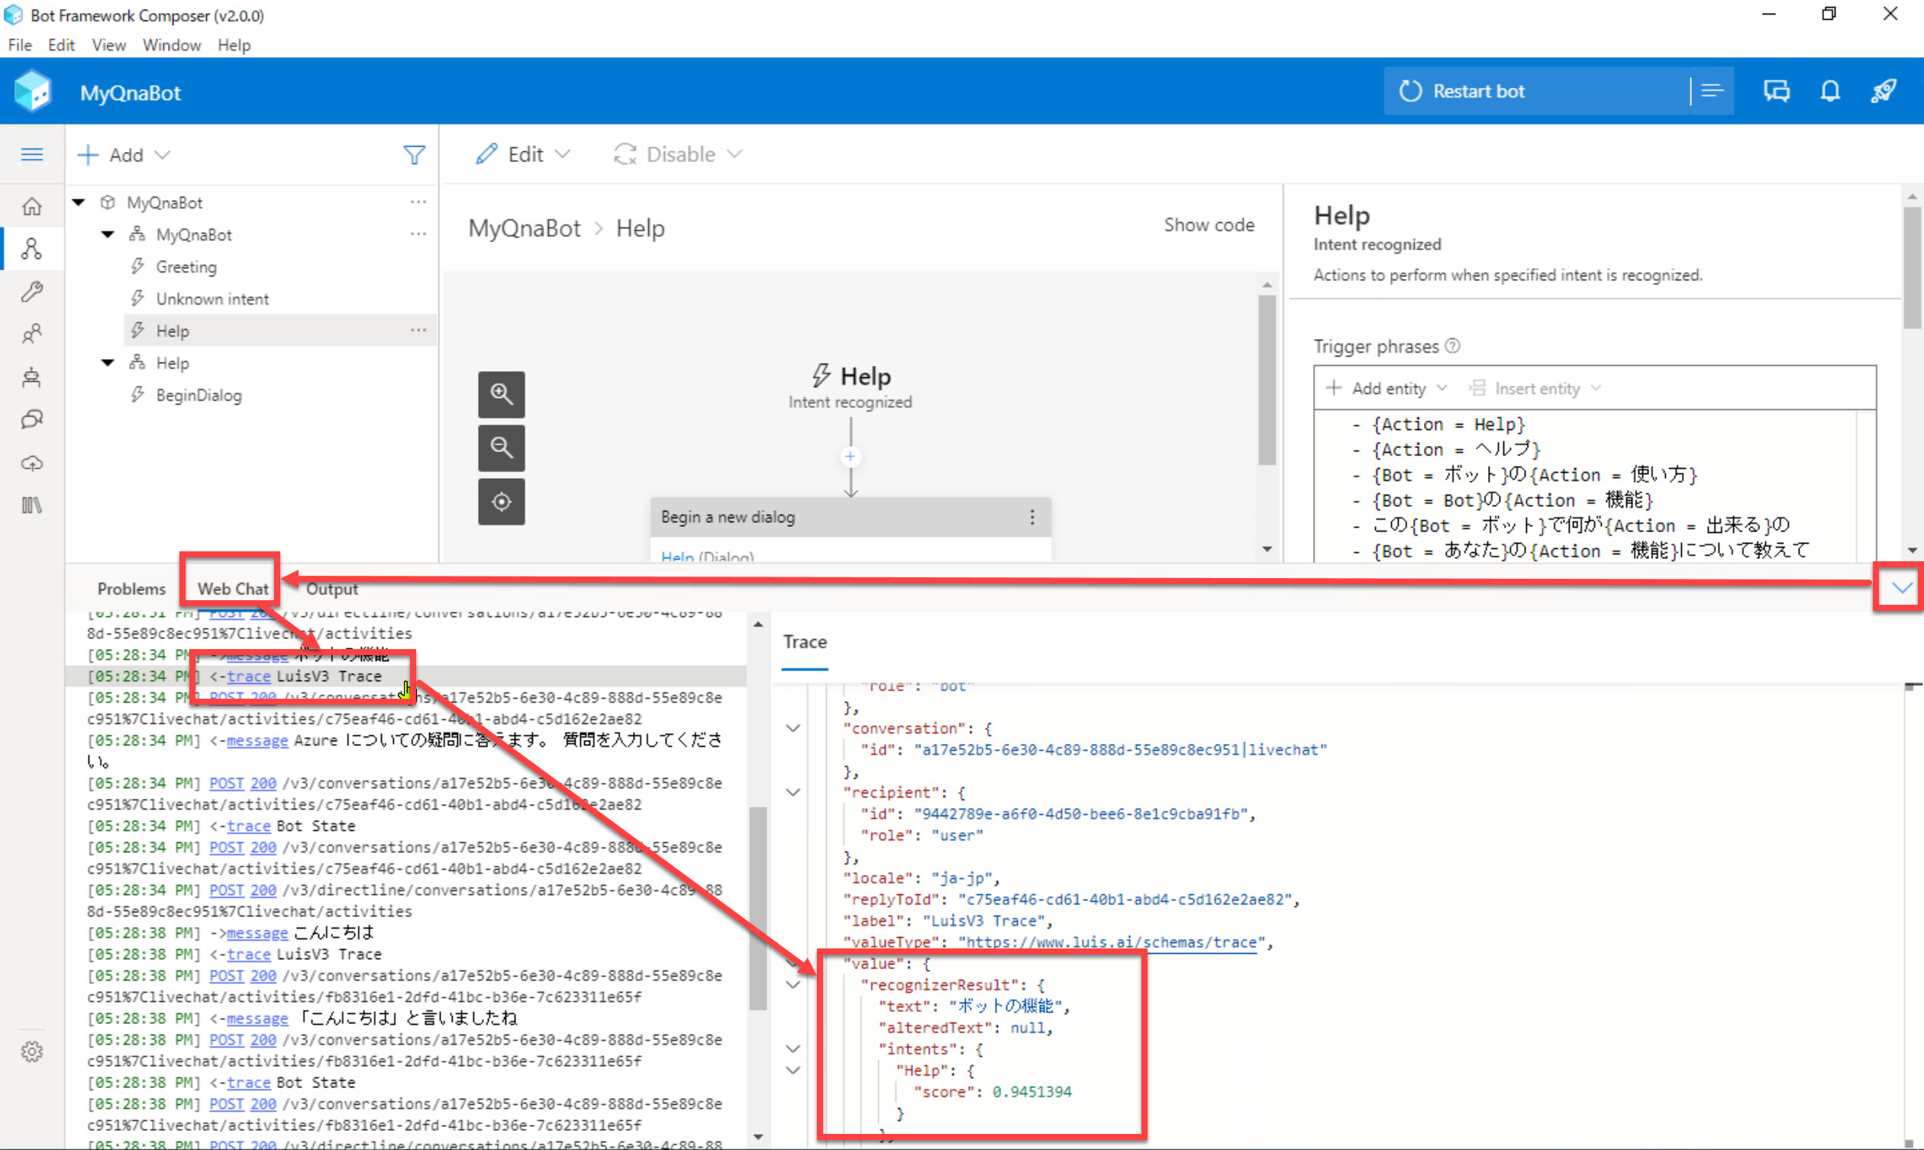
Task: Click the Composer logo cube in header
Action: 33,92
